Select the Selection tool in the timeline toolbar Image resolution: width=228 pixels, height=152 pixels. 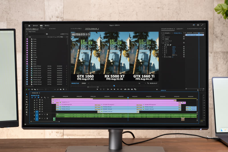coord(27,94)
